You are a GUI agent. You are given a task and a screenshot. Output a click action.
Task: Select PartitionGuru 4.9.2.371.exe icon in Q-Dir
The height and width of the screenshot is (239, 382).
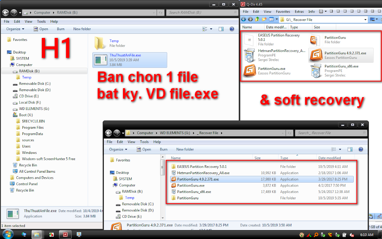[316, 55]
